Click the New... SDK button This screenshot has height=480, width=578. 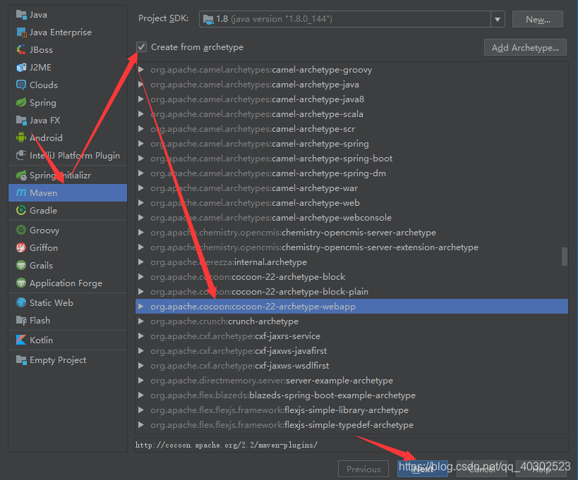click(x=538, y=19)
